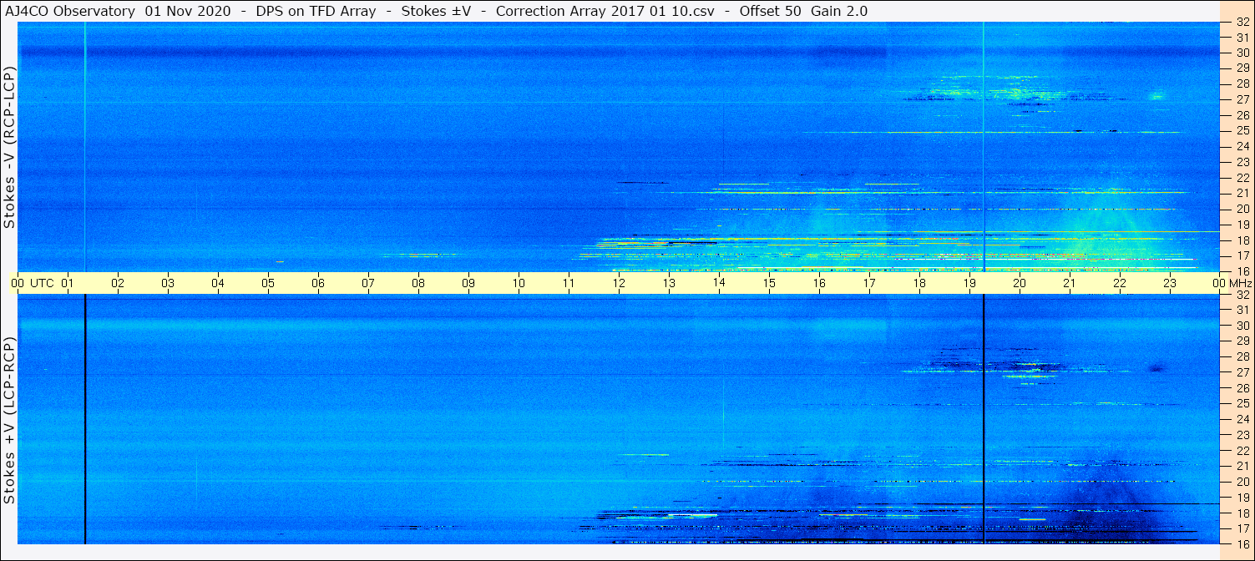Click 32 MHz label in Stokes -V panel

[x=1242, y=22]
